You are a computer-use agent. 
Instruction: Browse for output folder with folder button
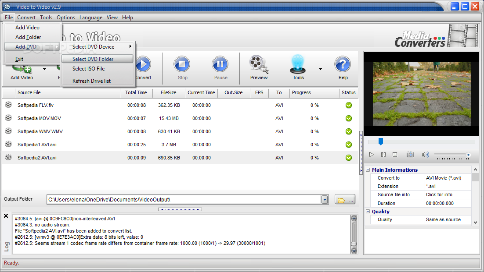coord(345,199)
